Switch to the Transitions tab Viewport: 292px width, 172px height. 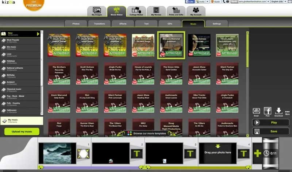[x=99, y=24]
